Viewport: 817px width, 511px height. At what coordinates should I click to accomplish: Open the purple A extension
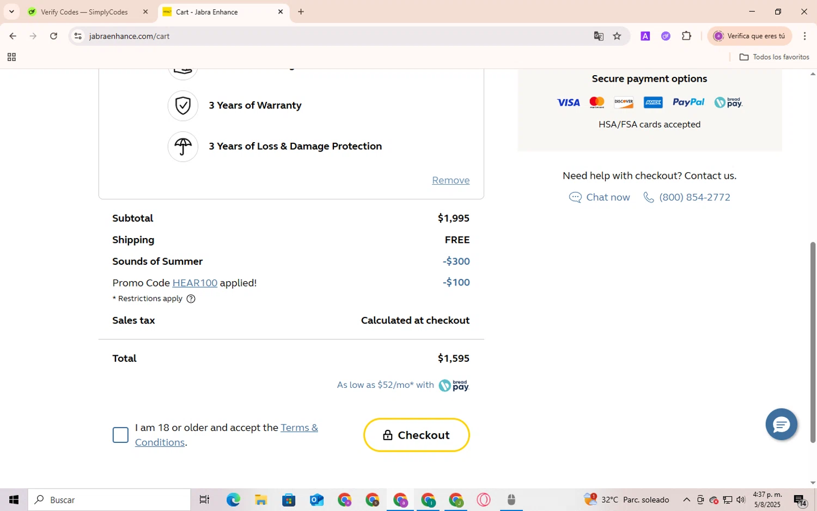click(645, 36)
